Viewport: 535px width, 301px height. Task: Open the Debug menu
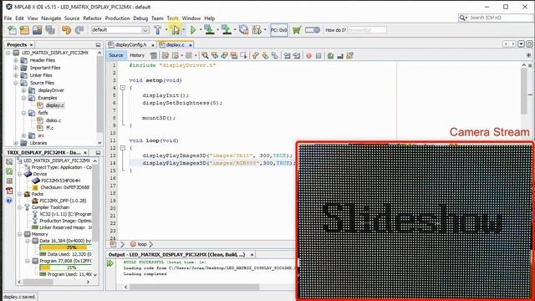(140, 18)
